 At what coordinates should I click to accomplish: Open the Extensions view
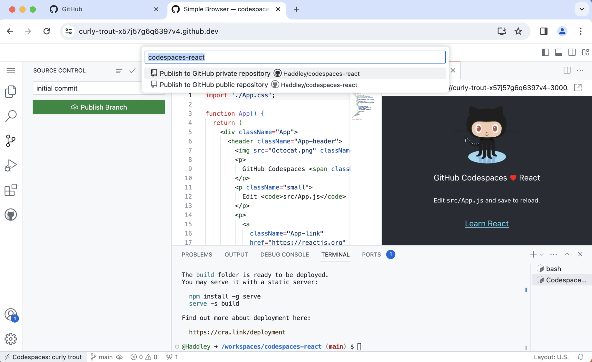point(11,190)
